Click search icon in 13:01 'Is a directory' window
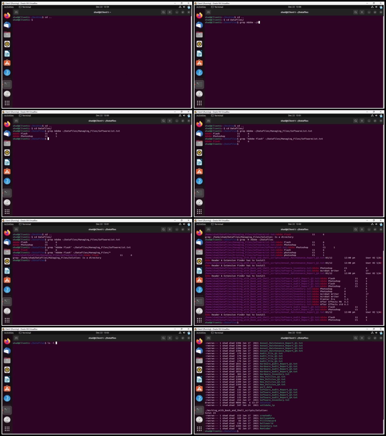 coord(163,229)
